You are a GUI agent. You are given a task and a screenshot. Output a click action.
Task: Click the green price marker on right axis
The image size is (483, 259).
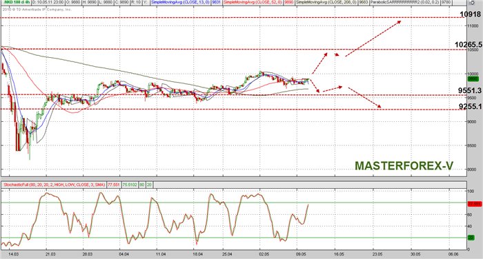click(x=473, y=79)
